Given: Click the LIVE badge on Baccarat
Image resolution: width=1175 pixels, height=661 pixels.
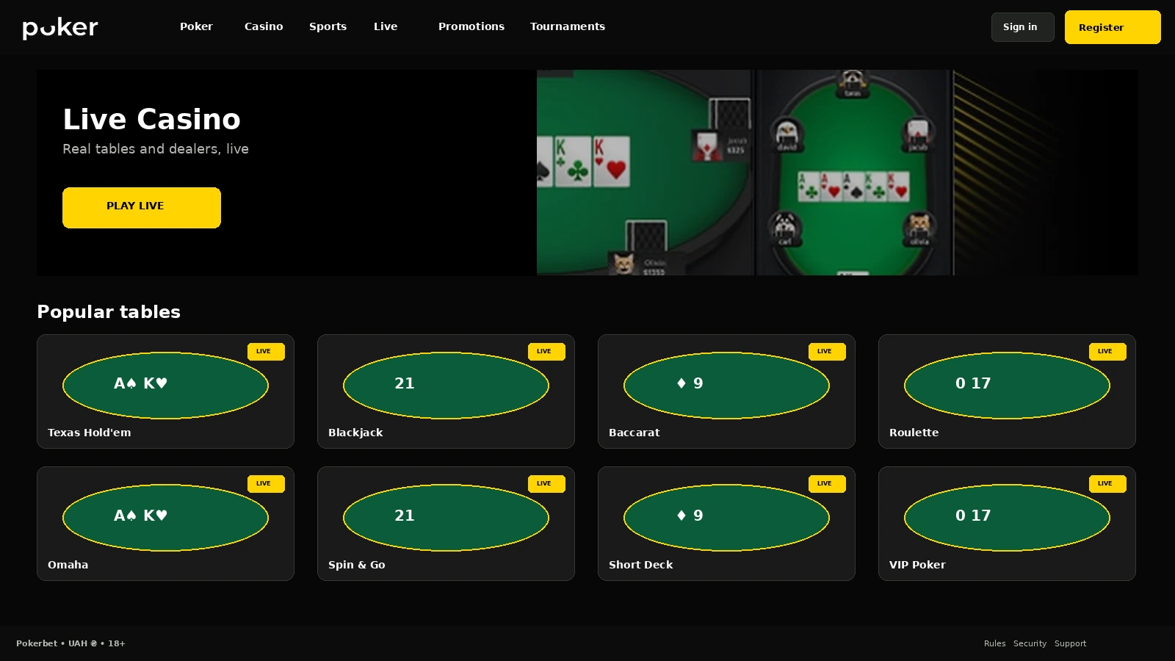Looking at the screenshot, I should tap(827, 352).
